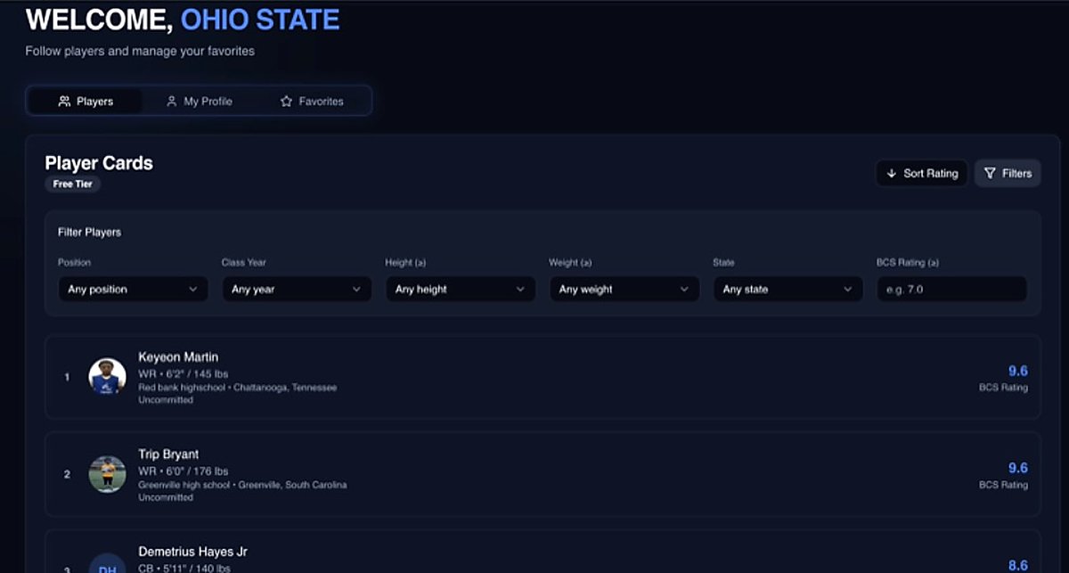Click the funnel icon in Filters

pos(990,173)
